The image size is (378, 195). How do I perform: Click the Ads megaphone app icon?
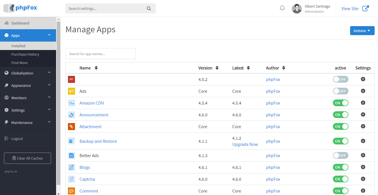(71, 91)
